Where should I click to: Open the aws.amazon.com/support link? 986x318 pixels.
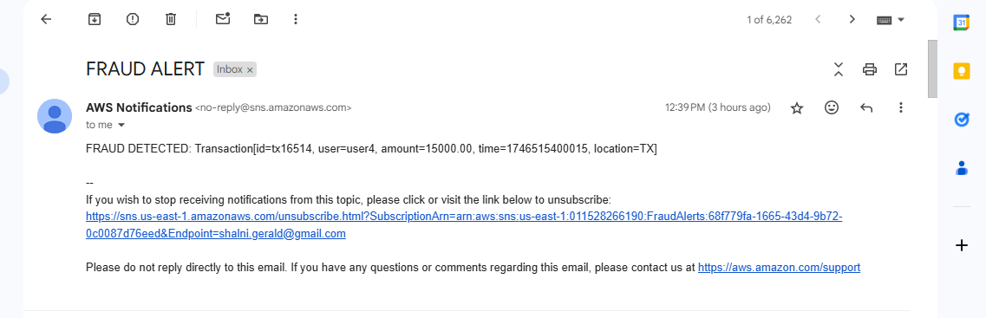point(779,268)
